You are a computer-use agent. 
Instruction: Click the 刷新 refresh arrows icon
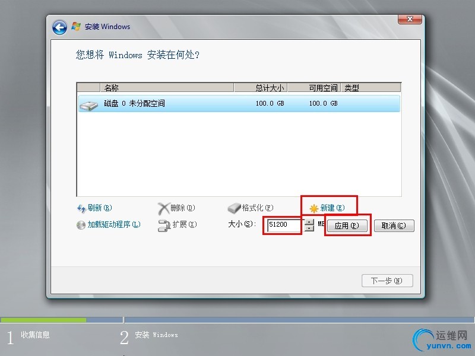81,208
